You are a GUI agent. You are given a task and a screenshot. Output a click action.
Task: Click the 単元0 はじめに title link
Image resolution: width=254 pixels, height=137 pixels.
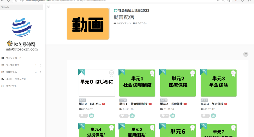pyautogui.click(x=90, y=104)
